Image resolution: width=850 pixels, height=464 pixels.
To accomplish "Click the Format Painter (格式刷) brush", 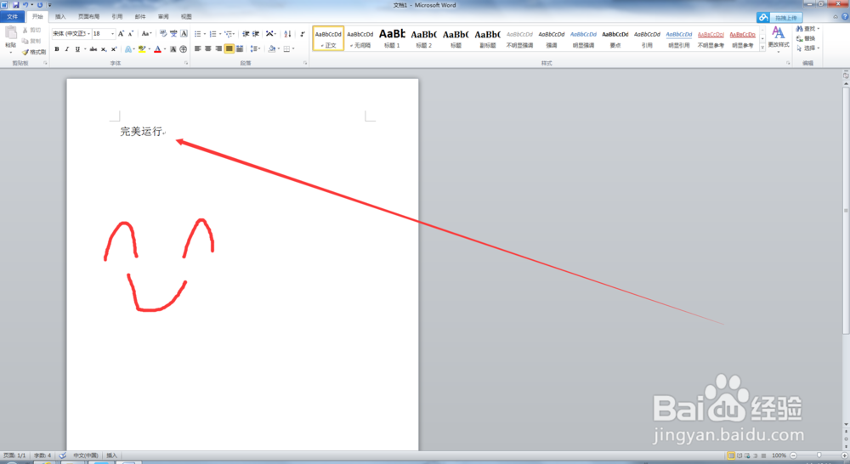I will coord(34,52).
